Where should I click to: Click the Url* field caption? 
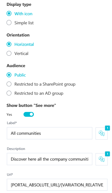tap(10, 175)
